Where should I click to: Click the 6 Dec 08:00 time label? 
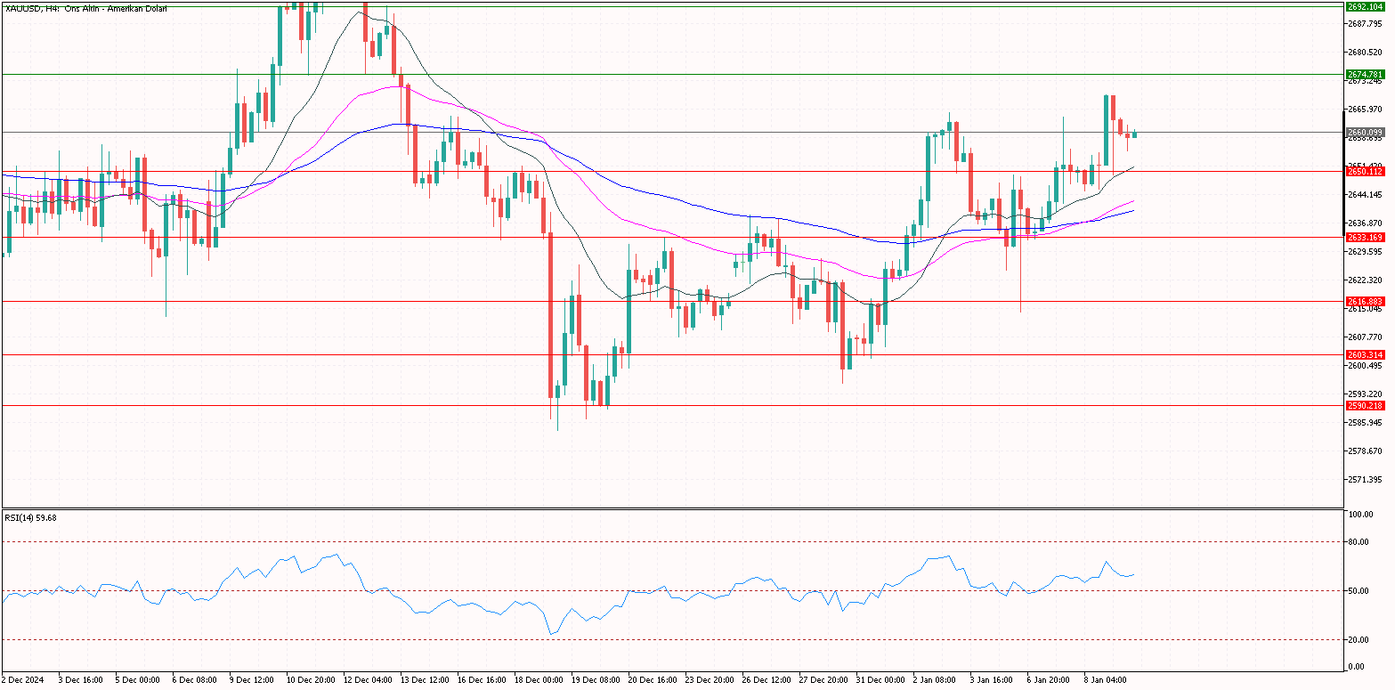point(193,680)
